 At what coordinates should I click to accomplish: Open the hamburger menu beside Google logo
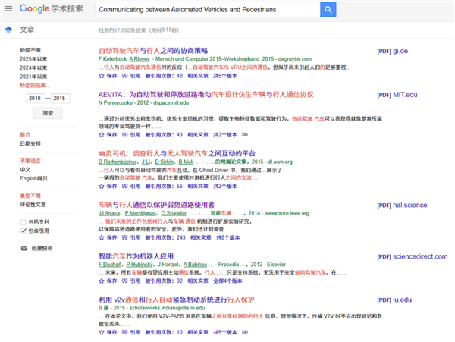tap(7, 10)
